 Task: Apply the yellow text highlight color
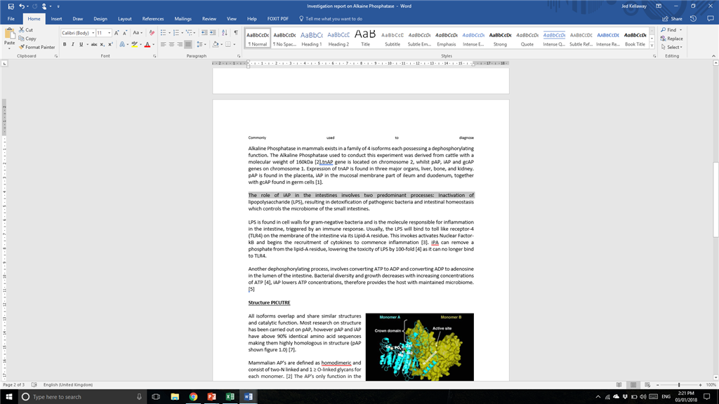pos(134,44)
